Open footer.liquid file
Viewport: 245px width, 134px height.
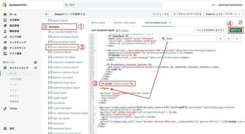tap(59, 93)
